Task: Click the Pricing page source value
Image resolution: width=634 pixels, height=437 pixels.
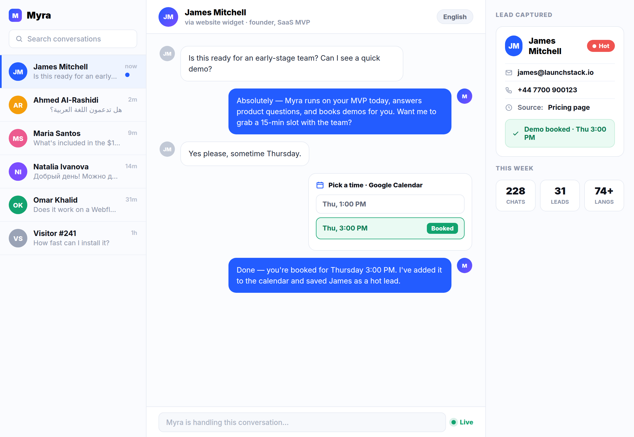Action: point(569,107)
